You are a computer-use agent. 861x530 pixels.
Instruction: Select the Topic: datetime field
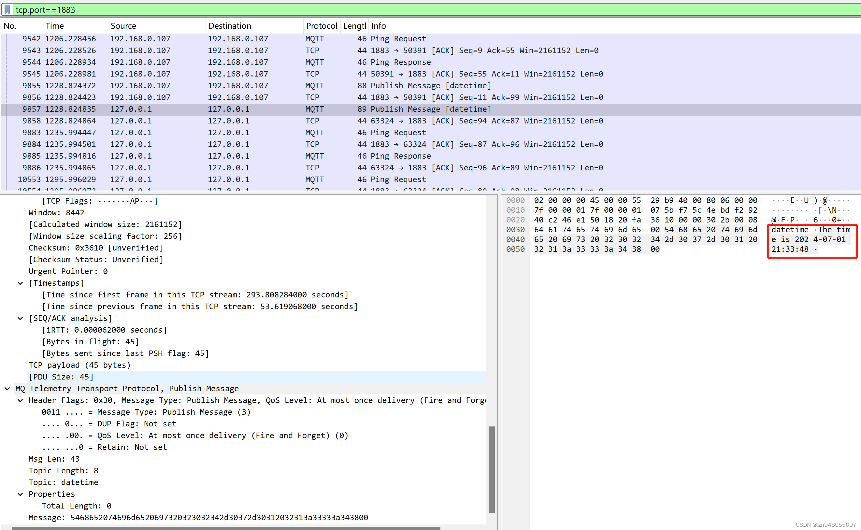(x=63, y=482)
